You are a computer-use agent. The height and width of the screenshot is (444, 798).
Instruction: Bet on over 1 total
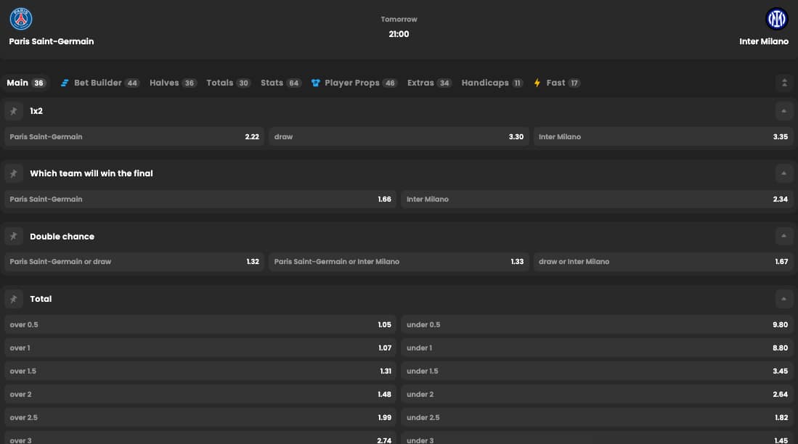pyautogui.click(x=200, y=348)
